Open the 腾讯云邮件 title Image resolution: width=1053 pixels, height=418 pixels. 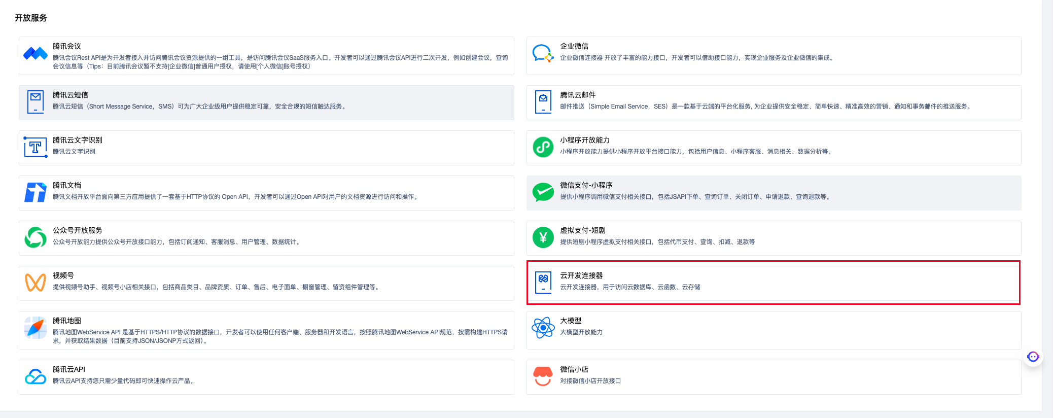(578, 95)
